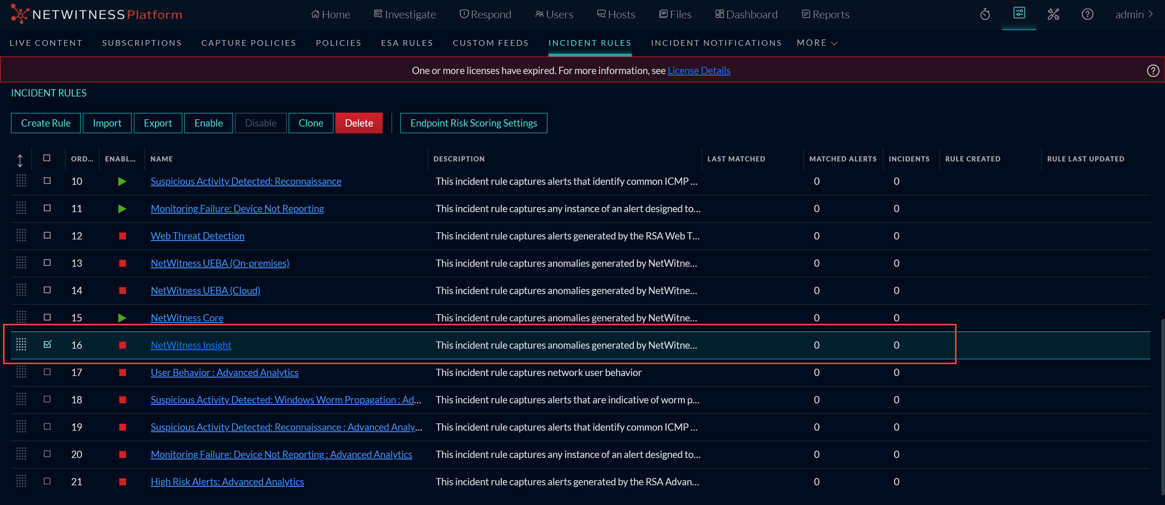Click the Export button
Screen dimensions: 1165x505
tap(158, 123)
